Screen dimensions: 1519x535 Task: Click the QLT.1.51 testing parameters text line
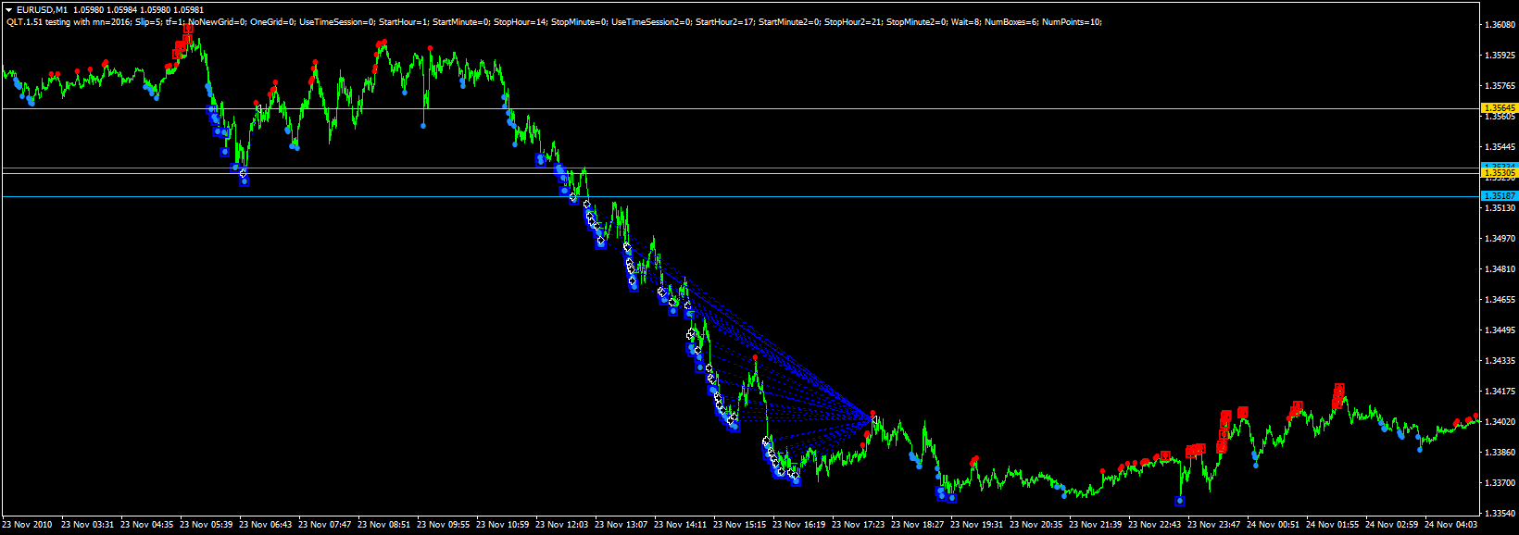(x=553, y=21)
